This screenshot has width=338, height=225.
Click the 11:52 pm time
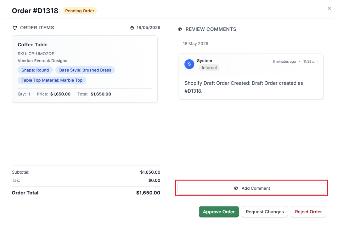coord(310,61)
